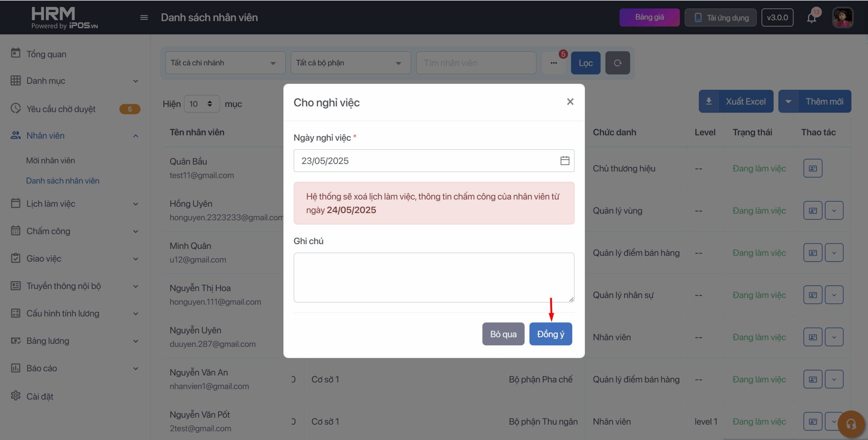Open Thêm mới dropdown arrow

point(788,101)
